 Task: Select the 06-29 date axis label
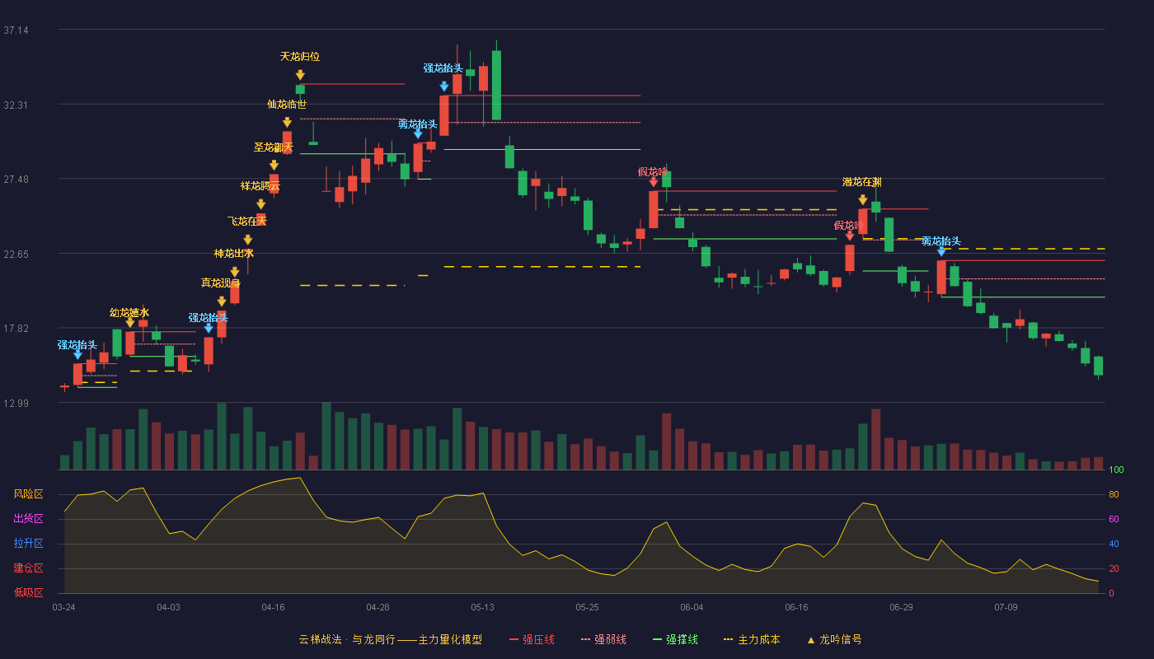(901, 607)
